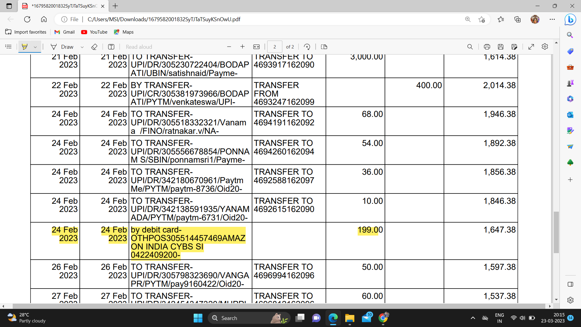Click the page number input field
The width and height of the screenshot is (581, 327).
click(274, 47)
